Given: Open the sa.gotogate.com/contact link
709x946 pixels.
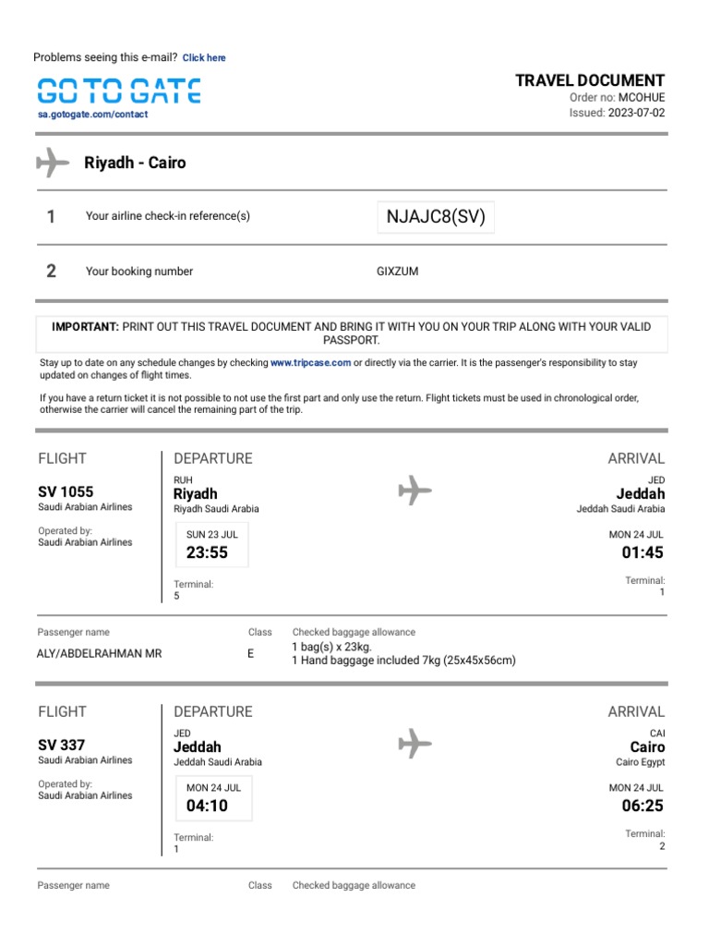Looking at the screenshot, I should 92,115.
